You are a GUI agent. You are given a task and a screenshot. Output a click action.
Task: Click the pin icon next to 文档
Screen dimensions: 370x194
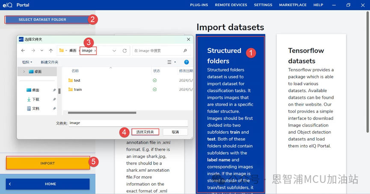point(54,108)
